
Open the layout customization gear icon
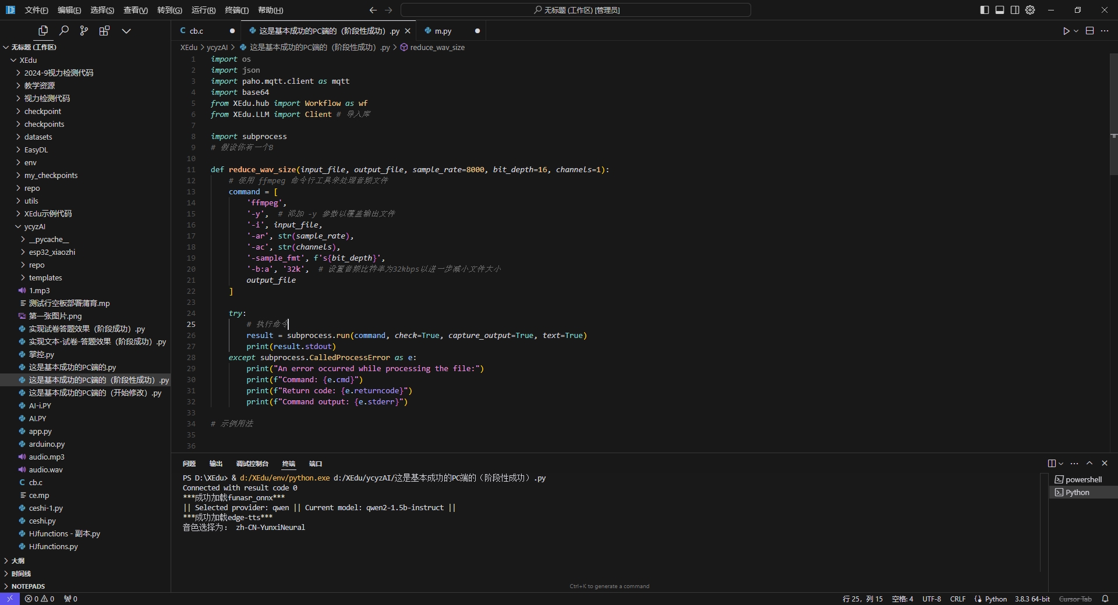click(1030, 10)
